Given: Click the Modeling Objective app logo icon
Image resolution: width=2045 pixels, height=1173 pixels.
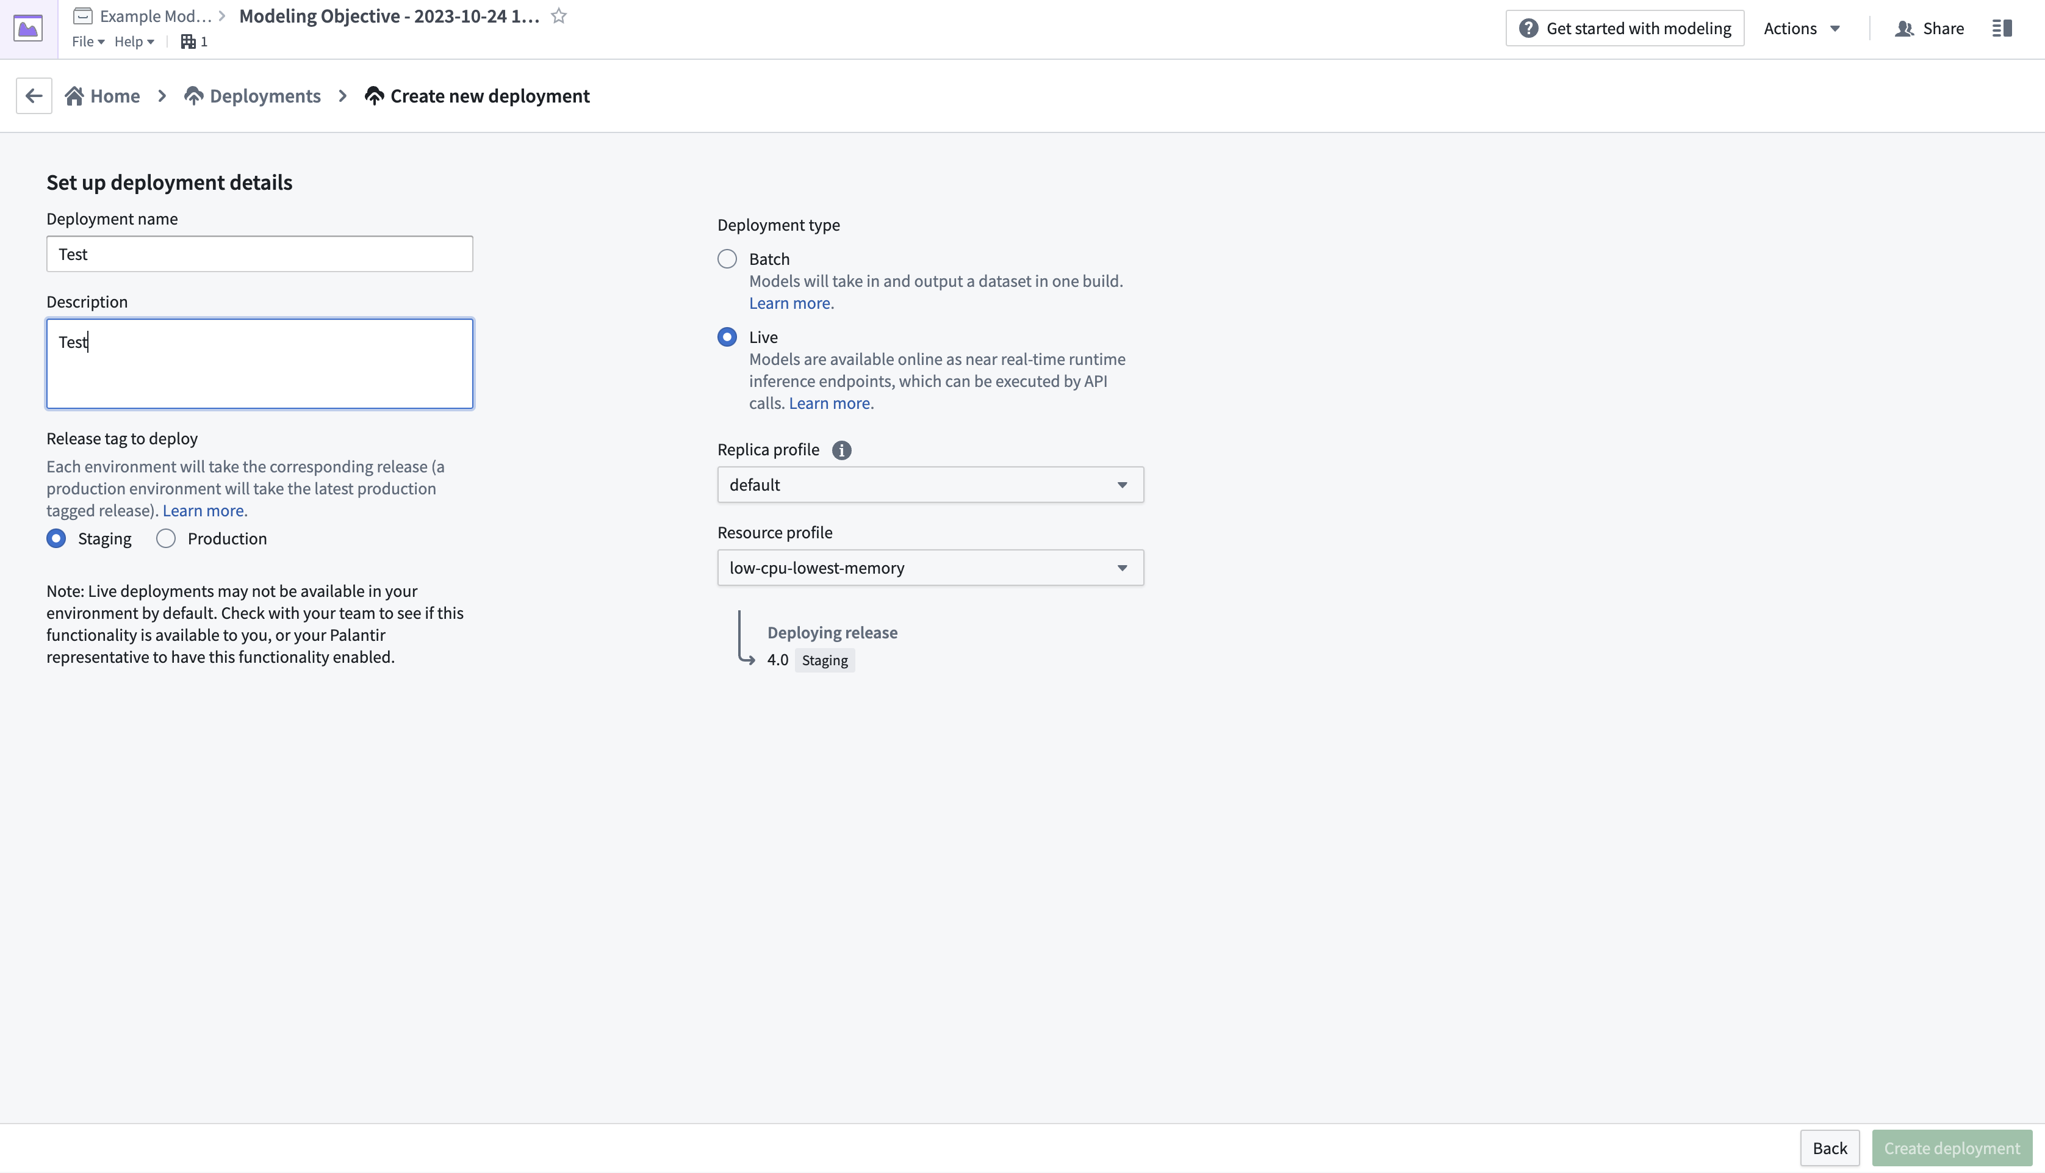Looking at the screenshot, I should 28,29.
